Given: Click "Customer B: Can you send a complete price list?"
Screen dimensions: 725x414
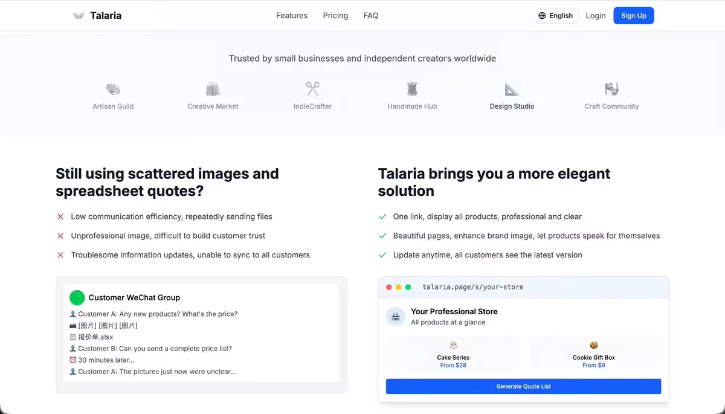Looking at the screenshot, I should click(155, 349).
